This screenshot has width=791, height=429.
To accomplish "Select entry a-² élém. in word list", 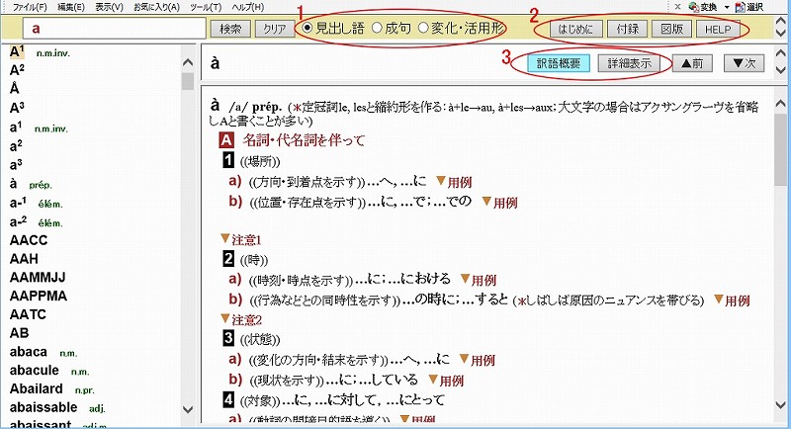I will (37, 221).
